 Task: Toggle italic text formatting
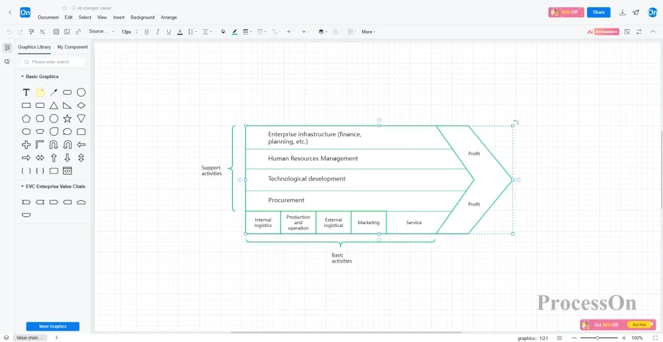click(158, 32)
